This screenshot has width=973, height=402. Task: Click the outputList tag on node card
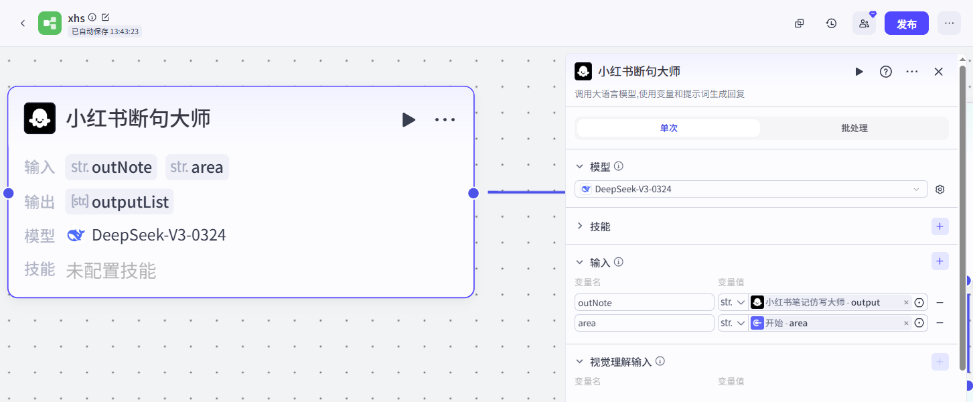(x=120, y=202)
